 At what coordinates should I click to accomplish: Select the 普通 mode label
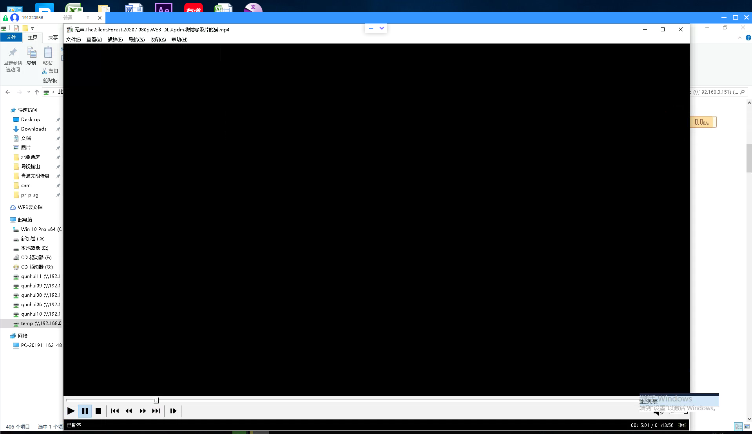[68, 18]
